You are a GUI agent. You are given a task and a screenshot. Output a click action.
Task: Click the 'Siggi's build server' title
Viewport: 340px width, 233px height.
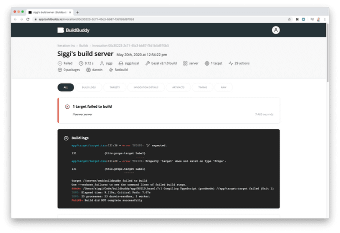click(85, 54)
